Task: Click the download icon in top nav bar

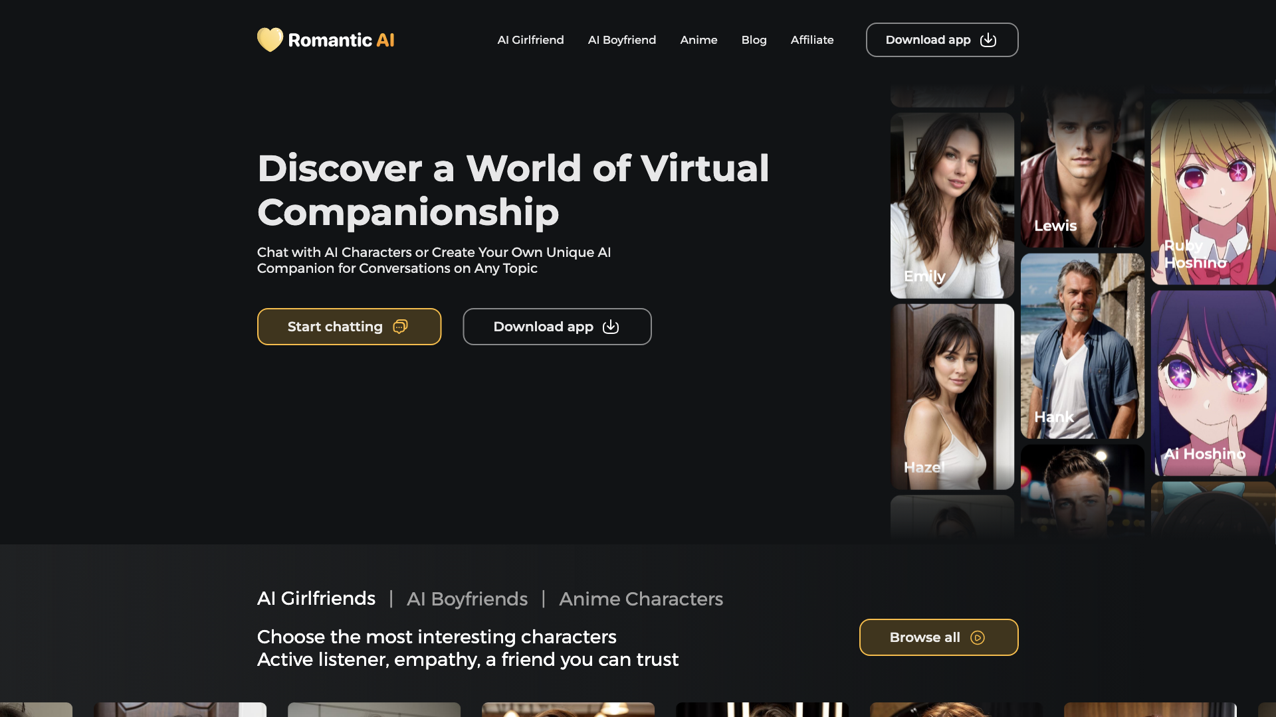Action: pos(988,39)
